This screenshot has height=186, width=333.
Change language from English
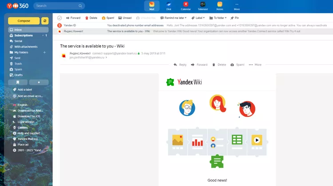(20, 105)
